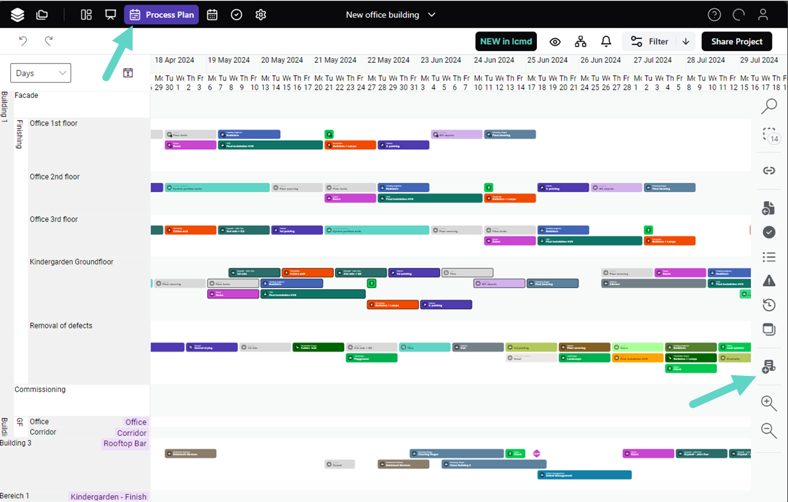
Task: Expand the arrow next to Filter
Action: tap(685, 42)
